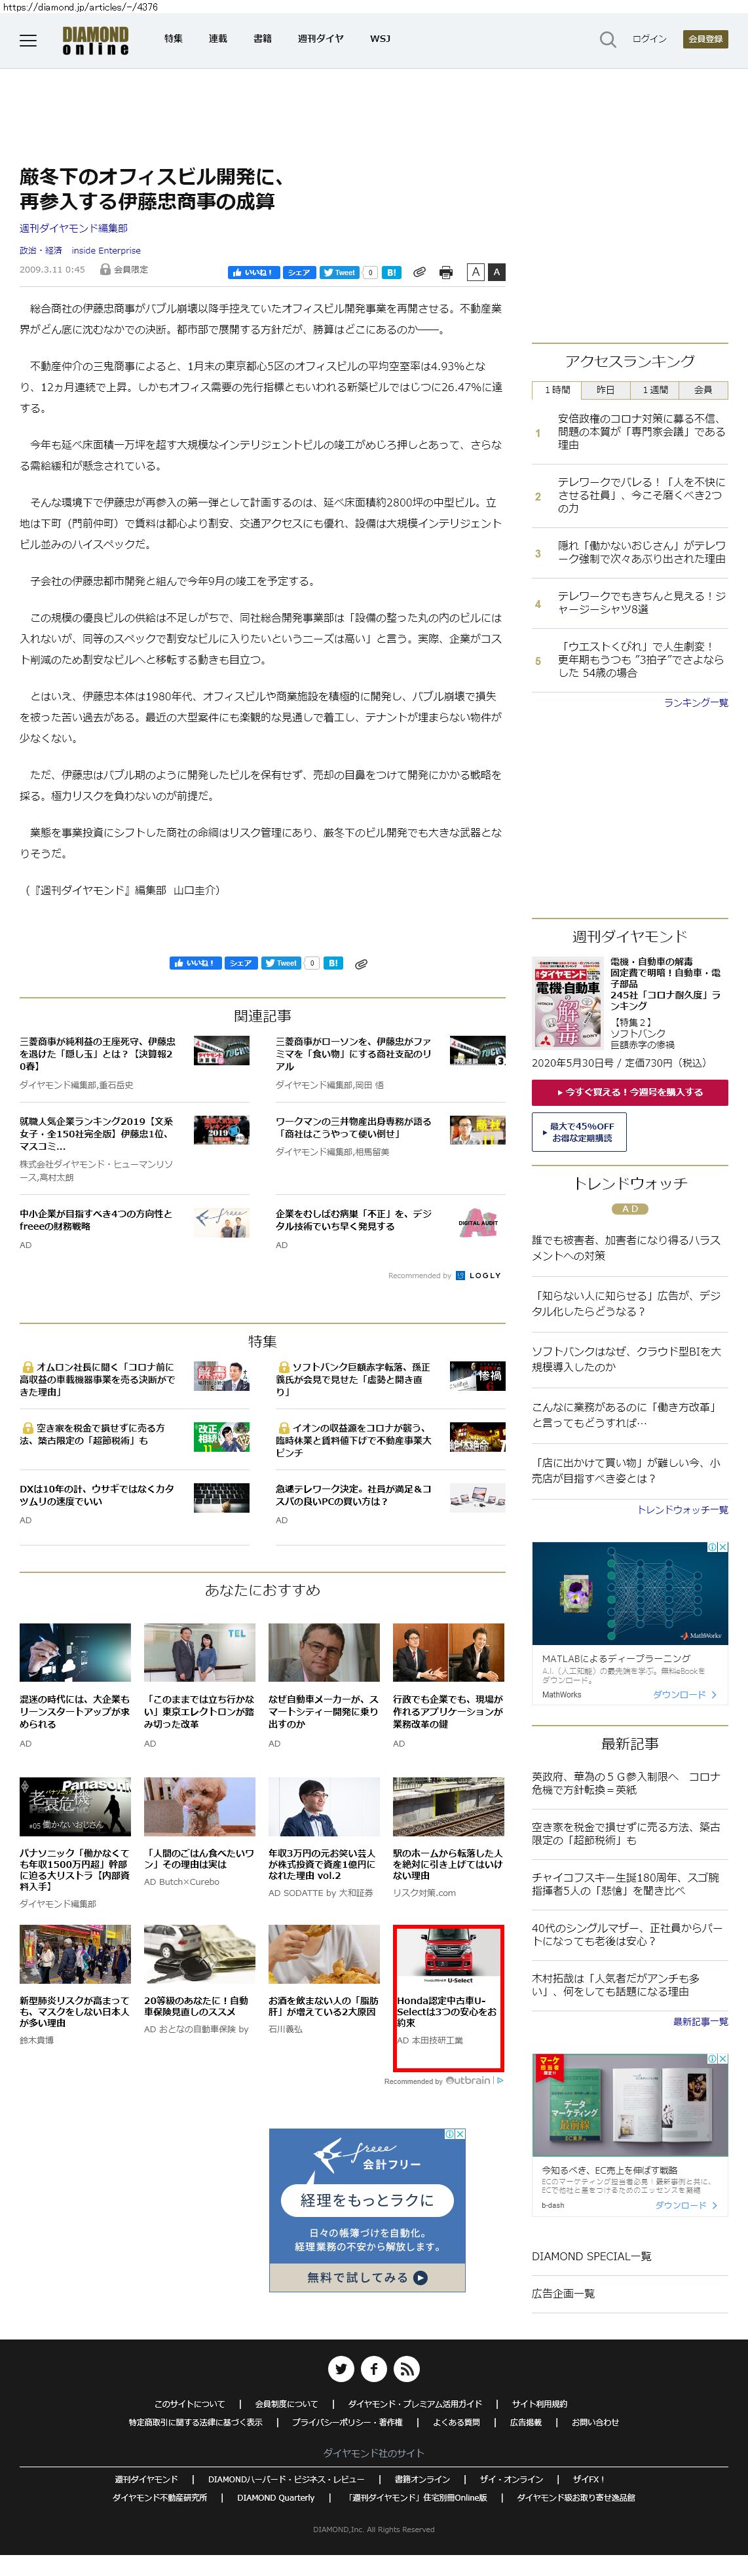
Task: Click the 政治・経済 category tag
Action: coord(41,251)
